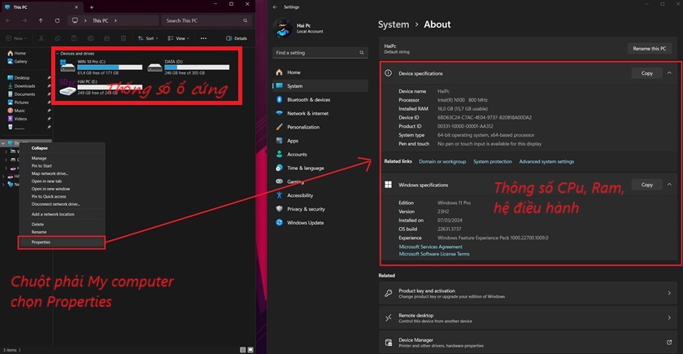
Task: Click the Rename this PC button
Action: point(650,48)
